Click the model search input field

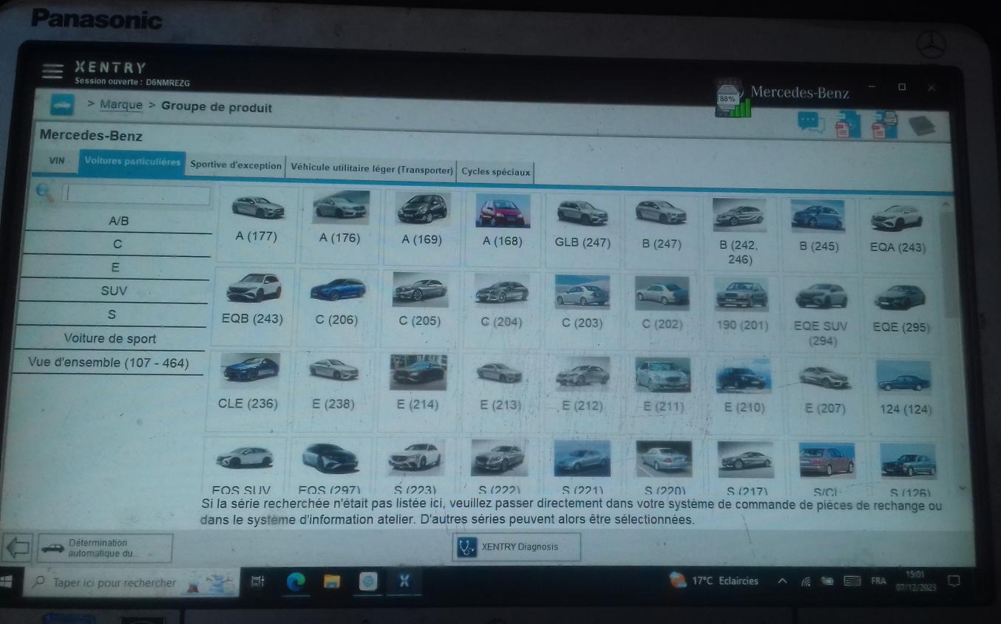136,195
